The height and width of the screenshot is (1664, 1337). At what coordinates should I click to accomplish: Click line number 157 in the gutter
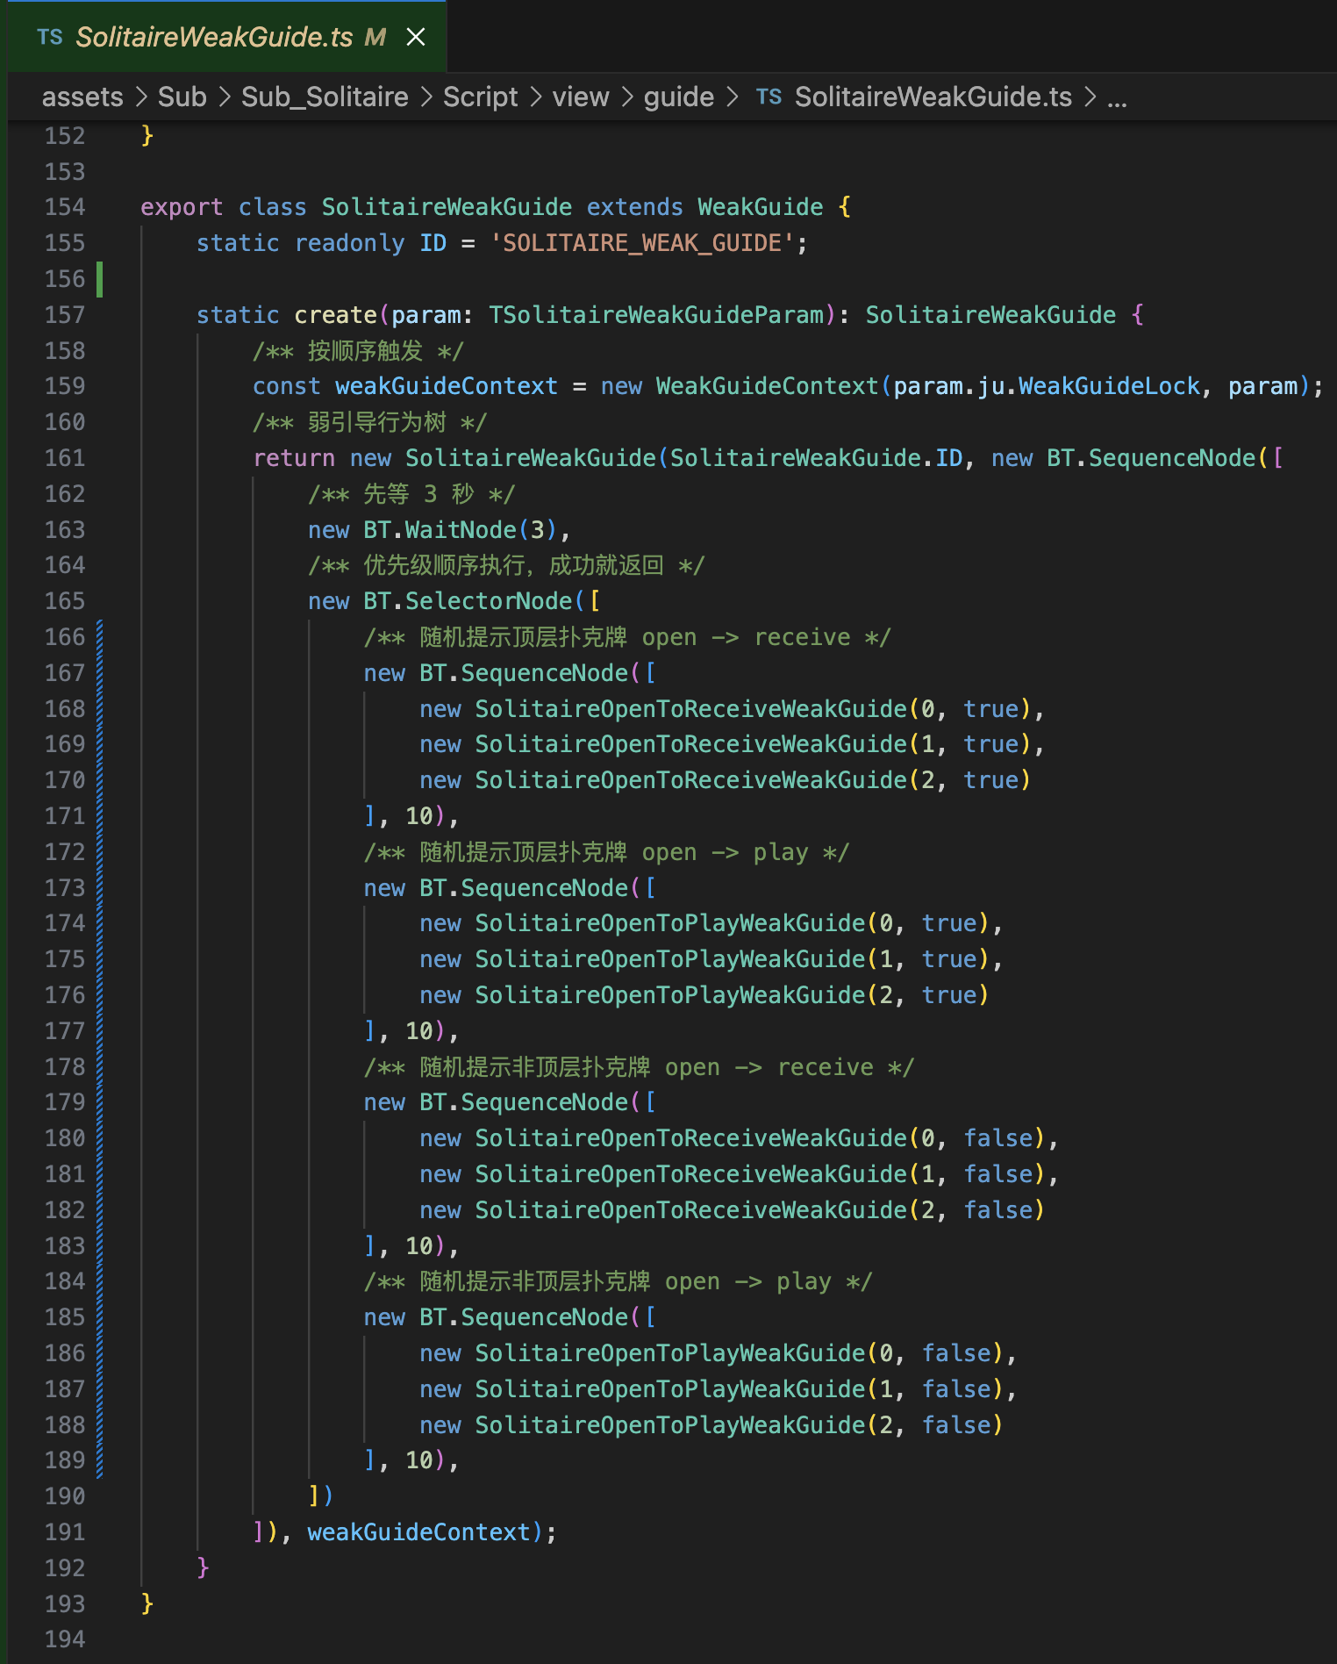(65, 315)
